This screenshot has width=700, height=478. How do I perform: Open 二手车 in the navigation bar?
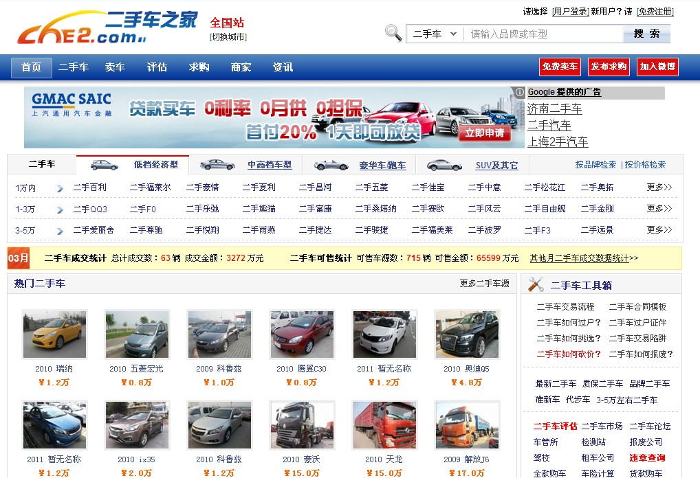pyautogui.click(x=73, y=67)
